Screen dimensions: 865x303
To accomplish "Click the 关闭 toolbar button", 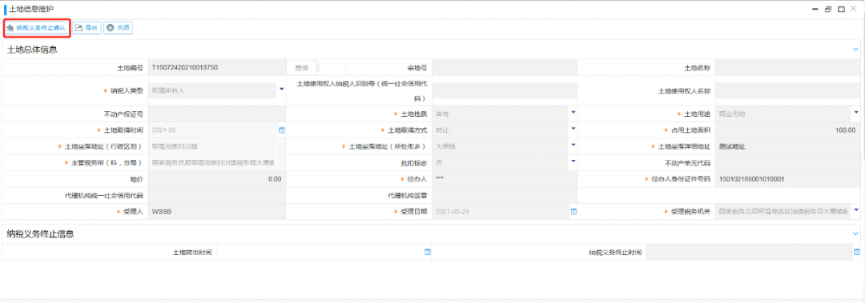I will coord(118,27).
